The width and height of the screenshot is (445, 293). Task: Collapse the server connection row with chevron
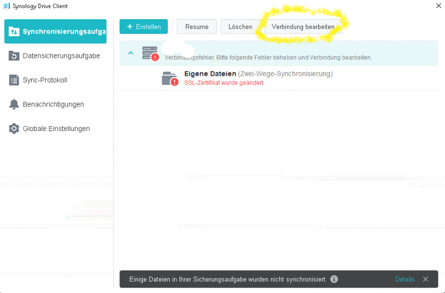(x=130, y=53)
